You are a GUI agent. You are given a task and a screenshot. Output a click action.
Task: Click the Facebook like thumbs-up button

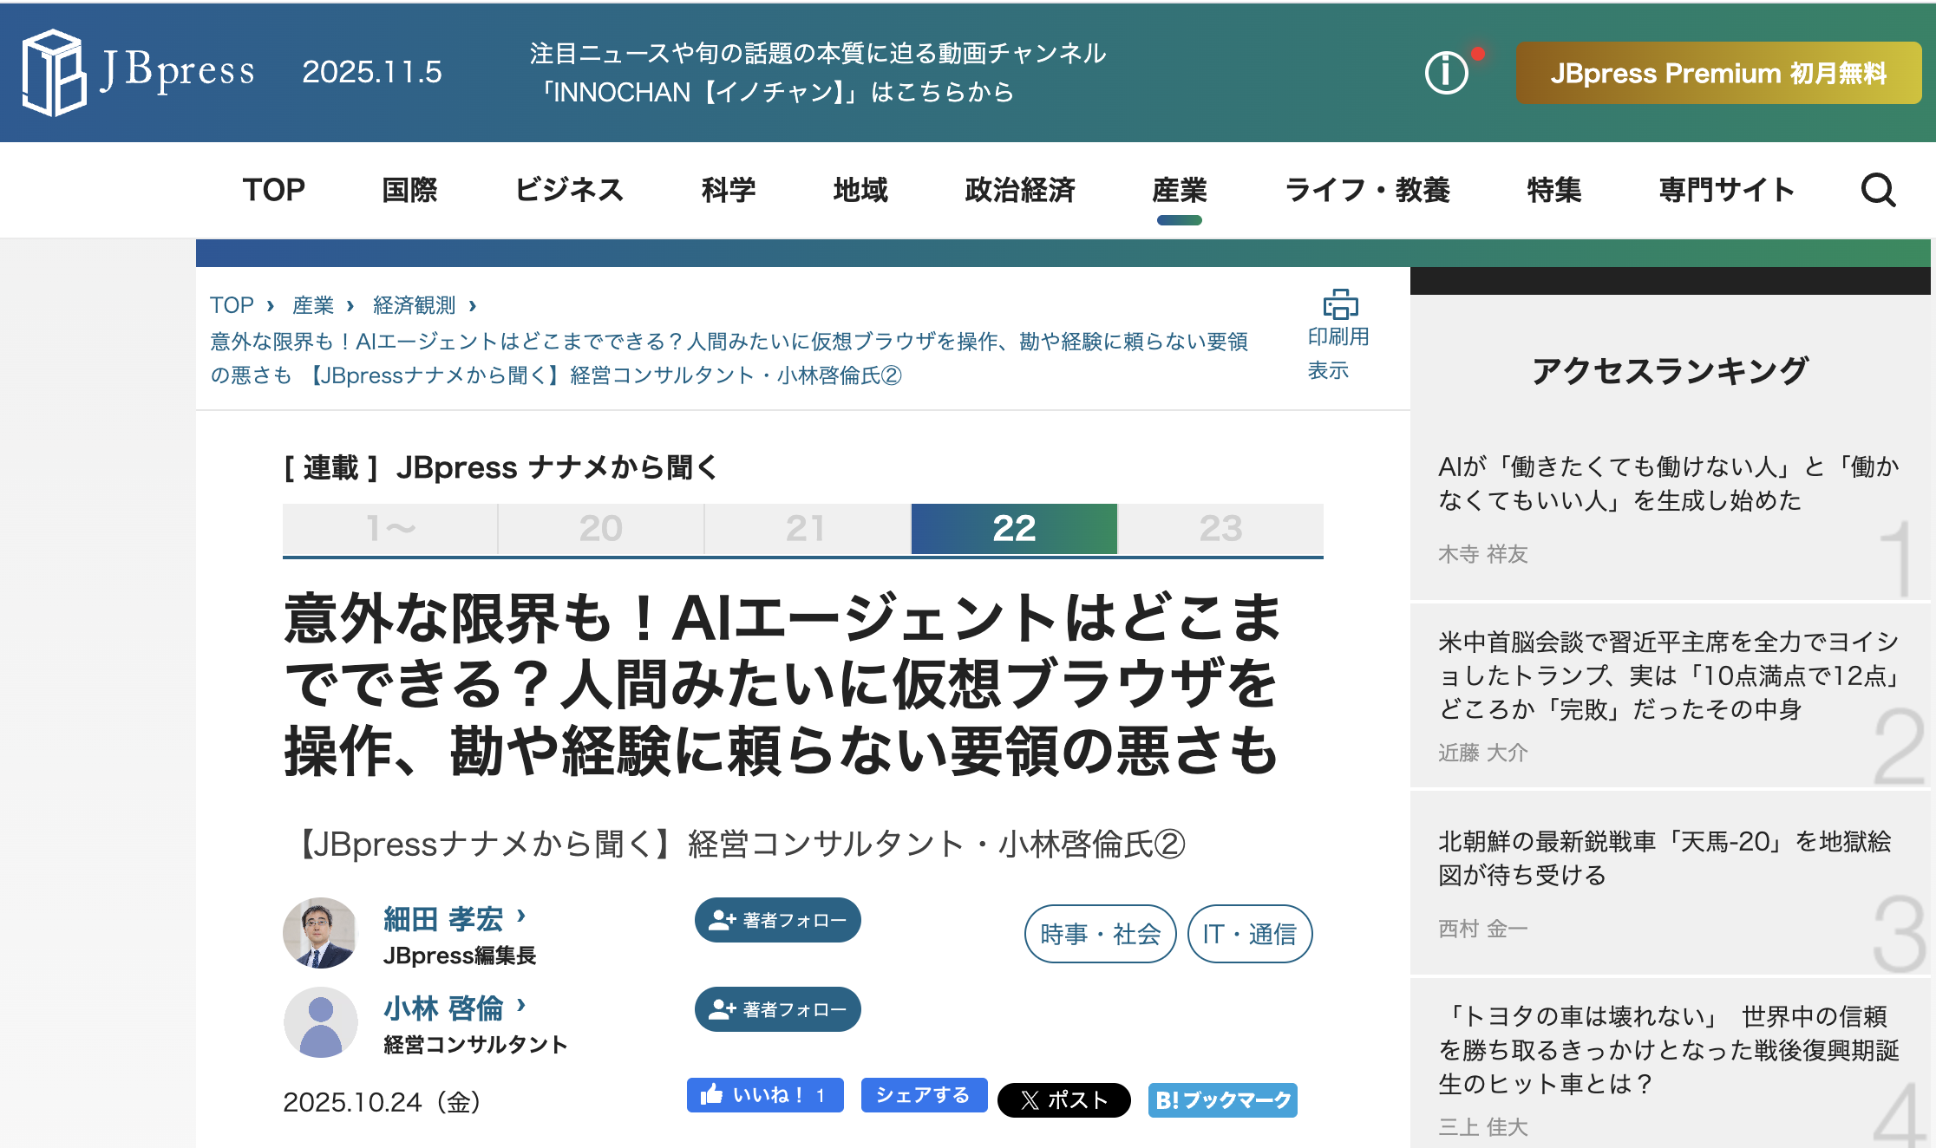764,1095
